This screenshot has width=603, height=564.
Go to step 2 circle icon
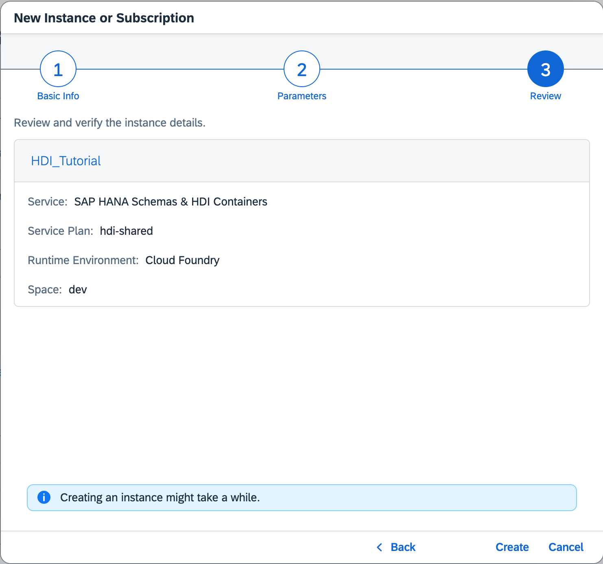tap(301, 69)
